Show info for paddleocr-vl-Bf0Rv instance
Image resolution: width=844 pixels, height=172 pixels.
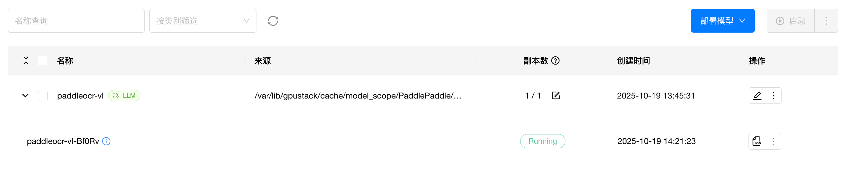click(x=106, y=141)
